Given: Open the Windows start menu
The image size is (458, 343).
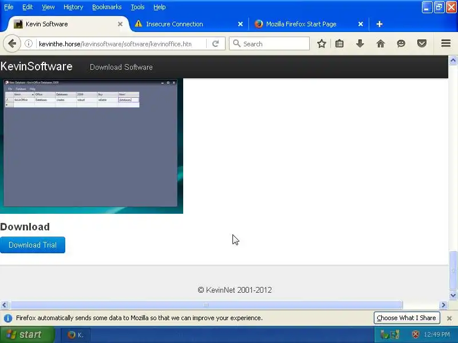Looking at the screenshot, I should tap(27, 334).
